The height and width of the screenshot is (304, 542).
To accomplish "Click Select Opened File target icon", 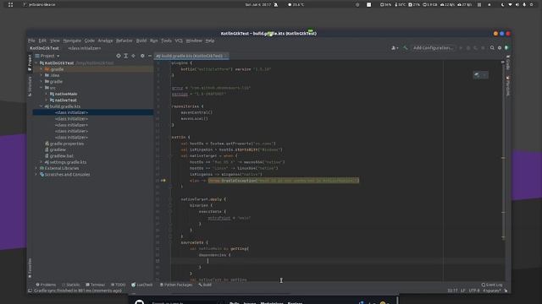I will [119, 56].
